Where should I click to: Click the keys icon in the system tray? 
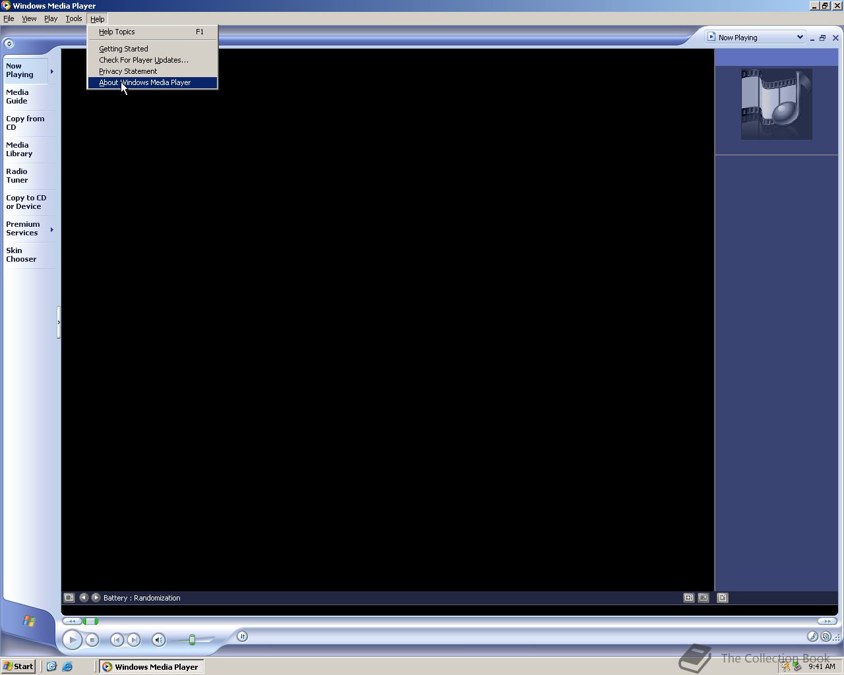(x=785, y=666)
